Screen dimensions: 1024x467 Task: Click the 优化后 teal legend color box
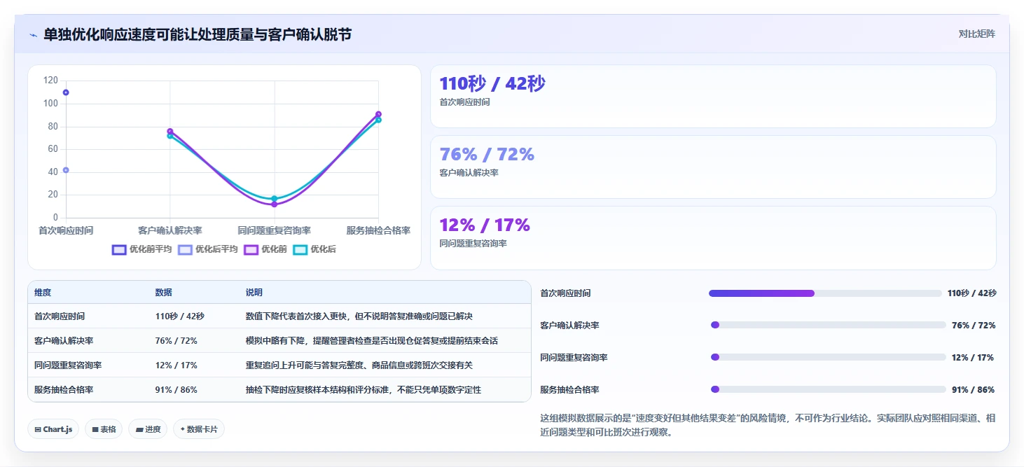[x=300, y=249]
